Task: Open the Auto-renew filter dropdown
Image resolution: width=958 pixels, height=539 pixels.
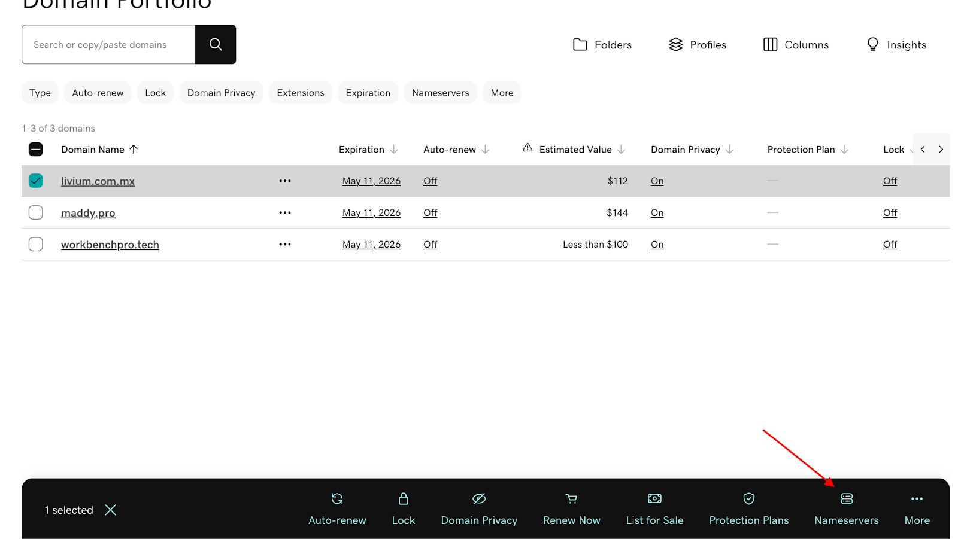Action: [x=98, y=93]
